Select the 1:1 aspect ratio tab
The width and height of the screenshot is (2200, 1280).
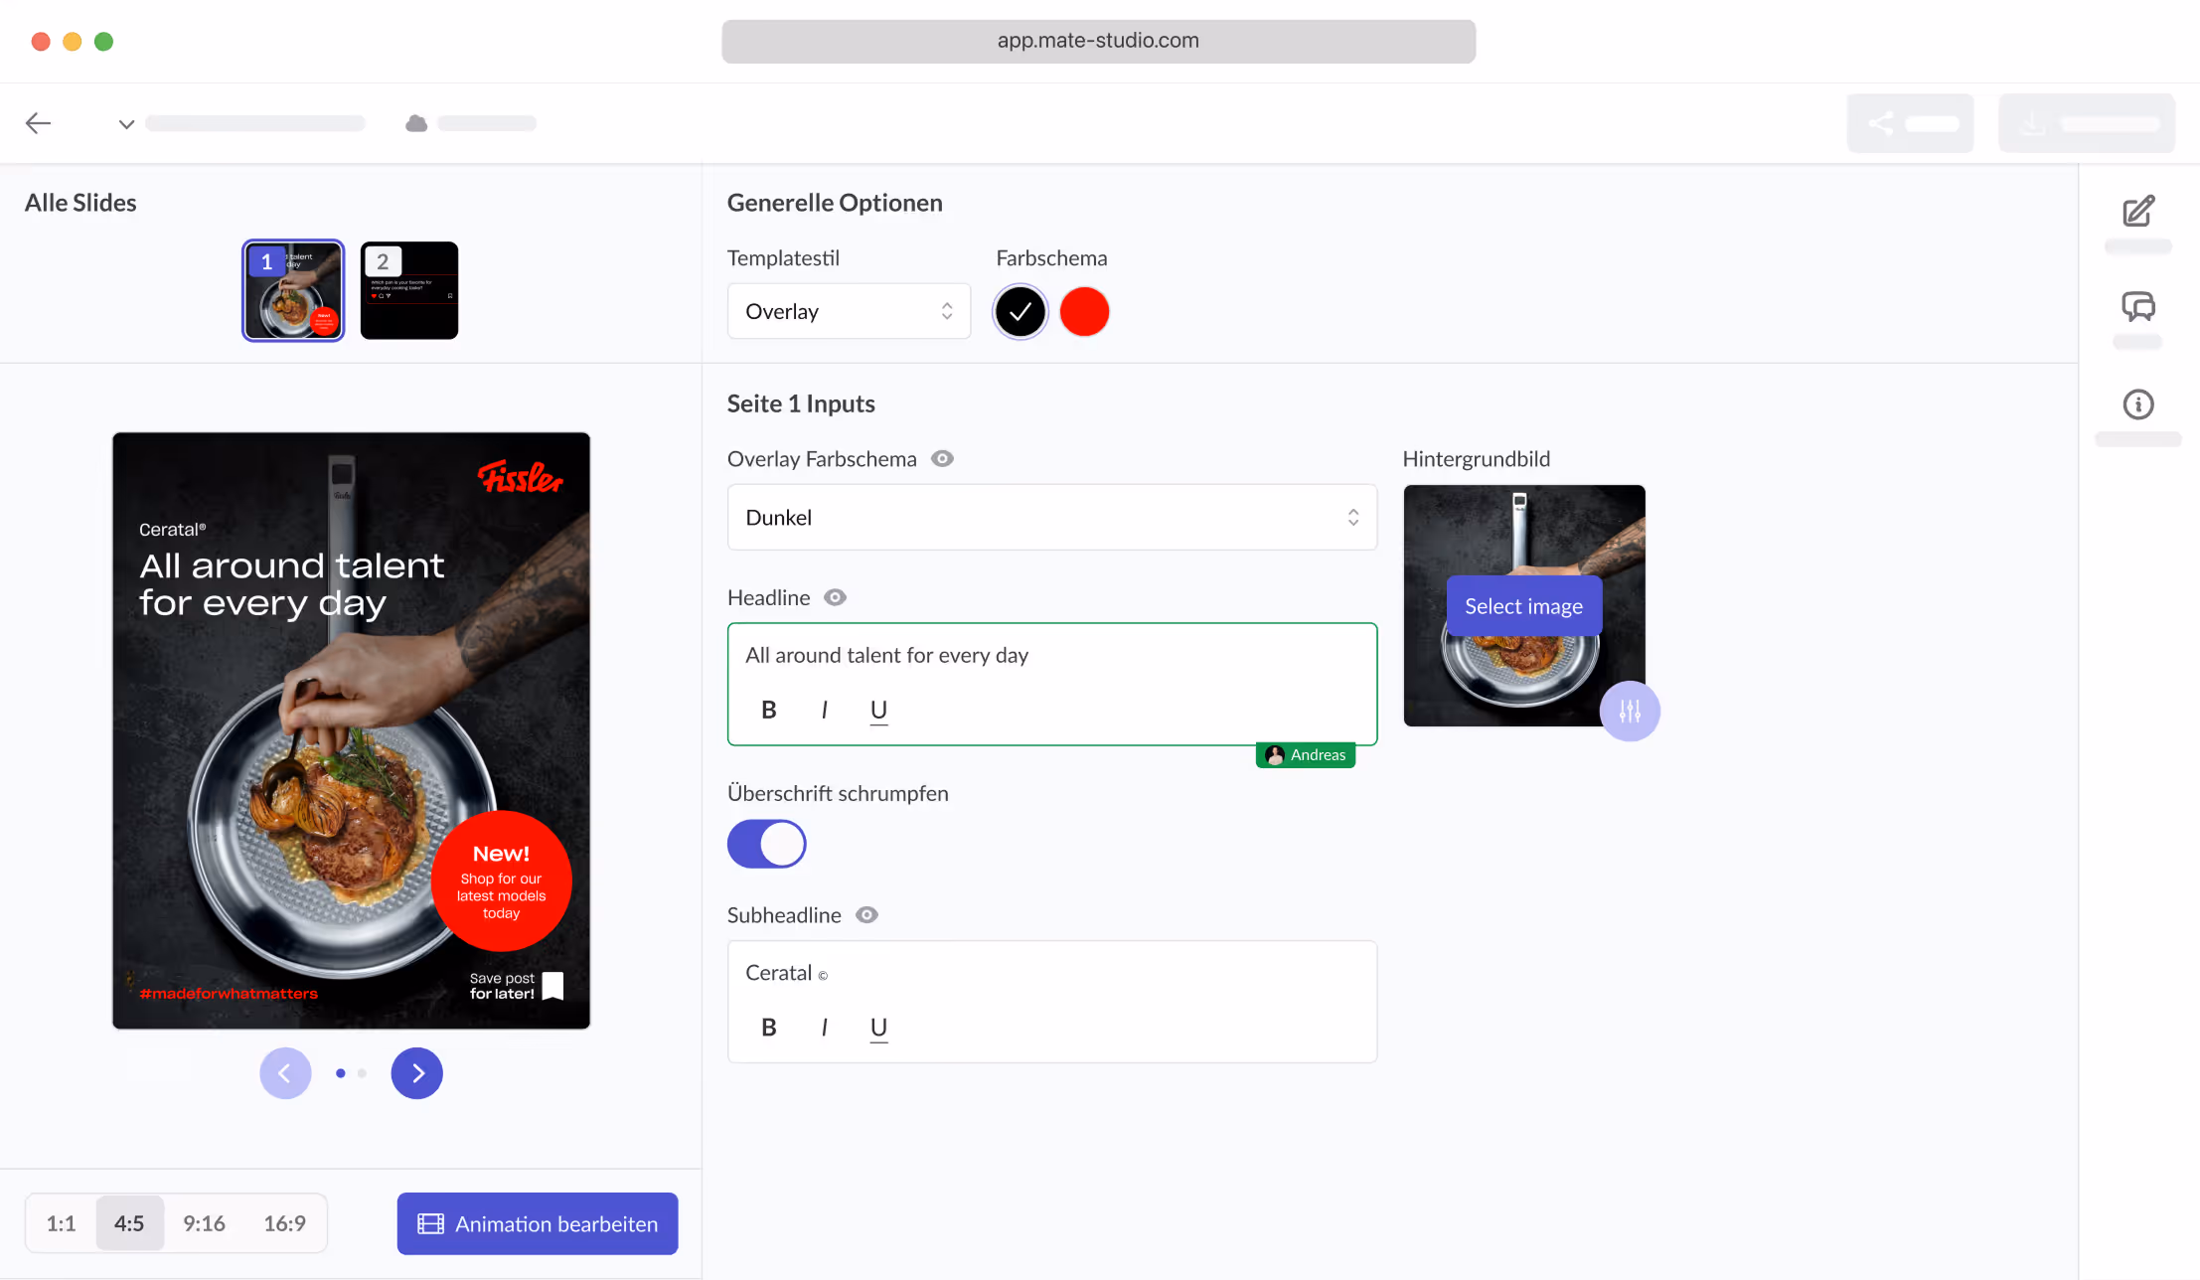coord(61,1223)
